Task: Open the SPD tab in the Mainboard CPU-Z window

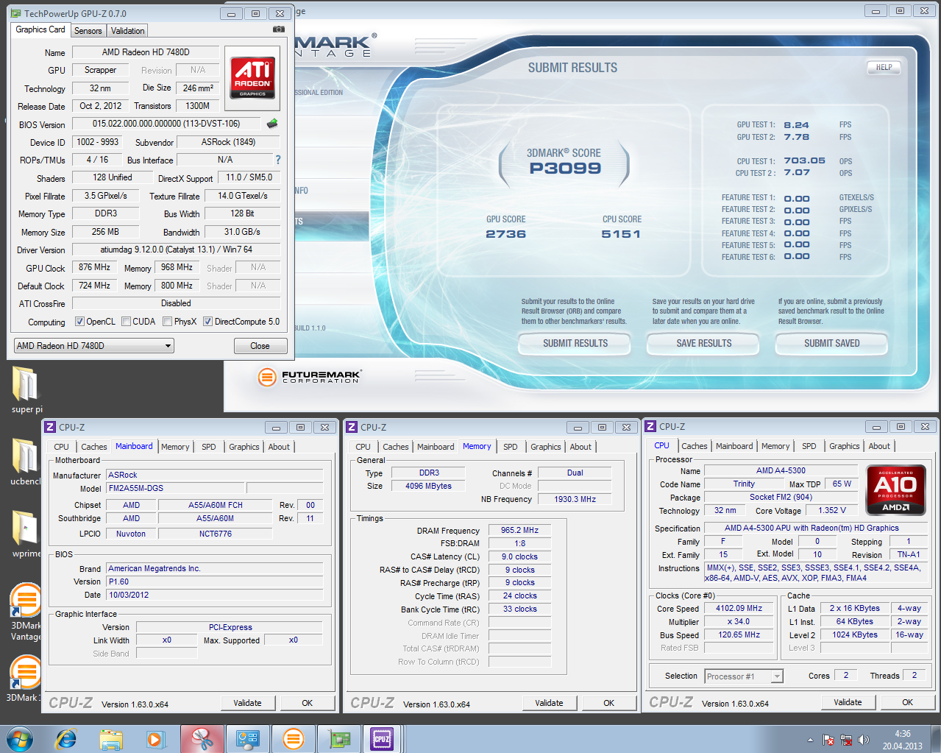Action: 209,447
